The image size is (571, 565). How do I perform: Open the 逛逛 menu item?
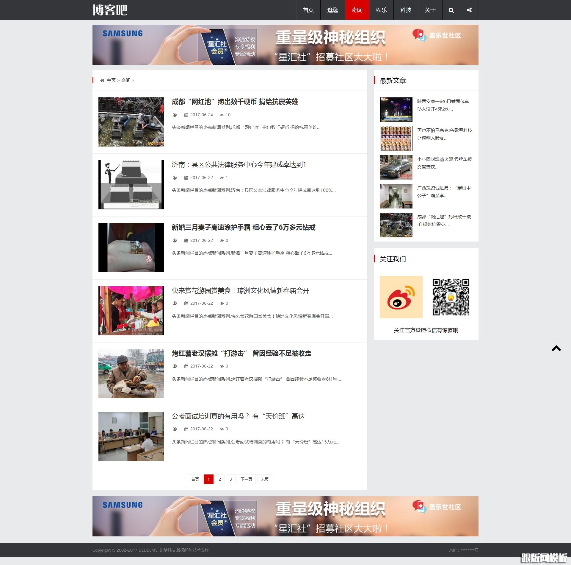(x=332, y=10)
